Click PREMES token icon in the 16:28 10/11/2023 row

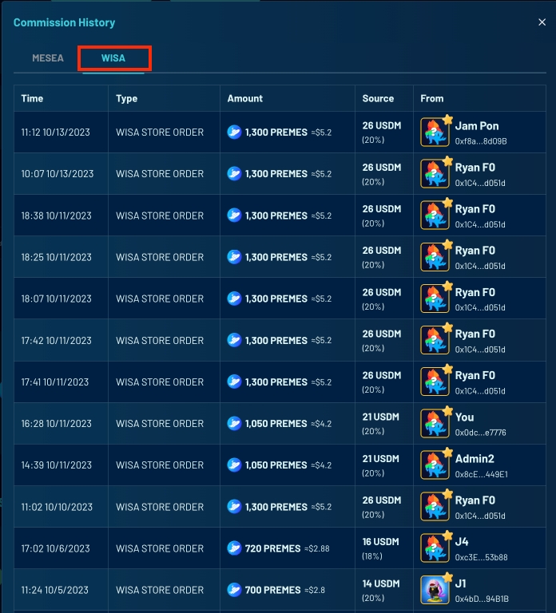234,424
